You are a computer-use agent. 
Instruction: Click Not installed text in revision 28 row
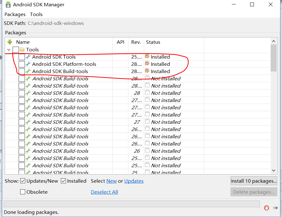click(x=166, y=93)
